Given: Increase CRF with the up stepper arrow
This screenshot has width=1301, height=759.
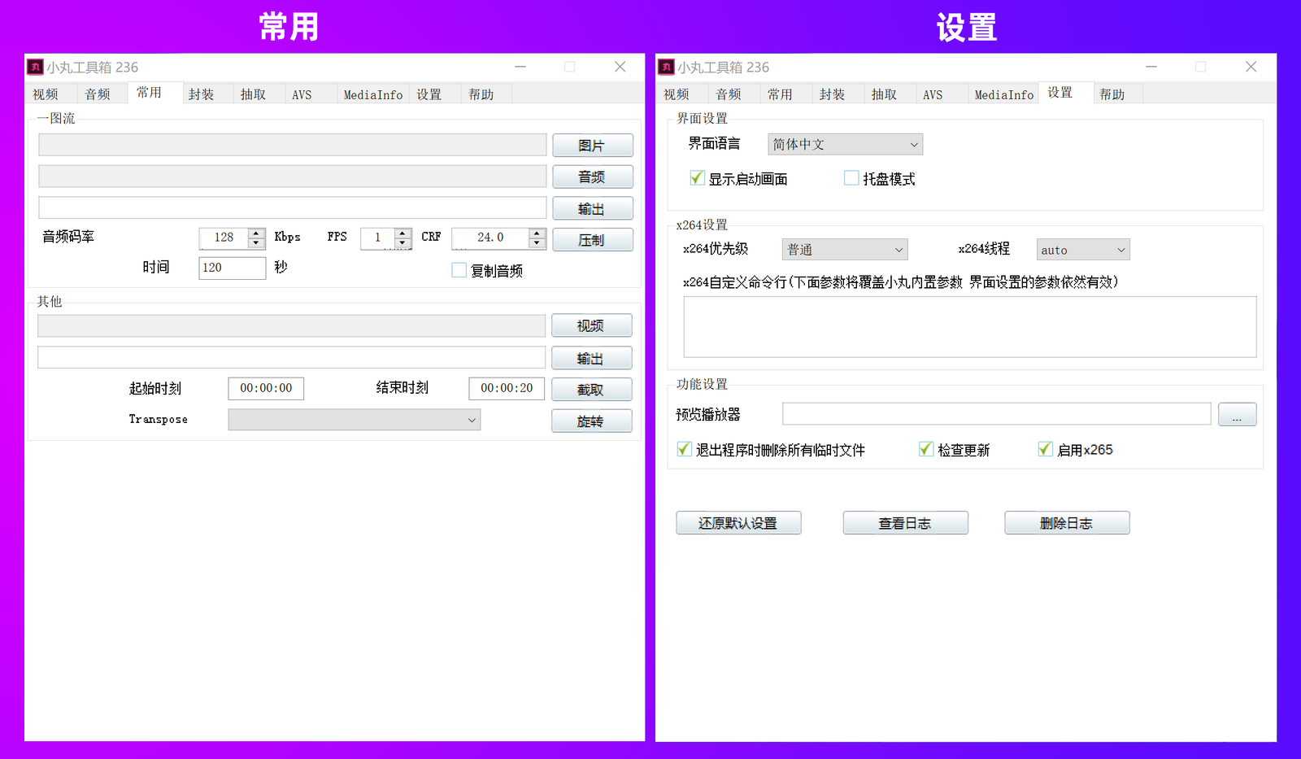Looking at the screenshot, I should [x=536, y=233].
